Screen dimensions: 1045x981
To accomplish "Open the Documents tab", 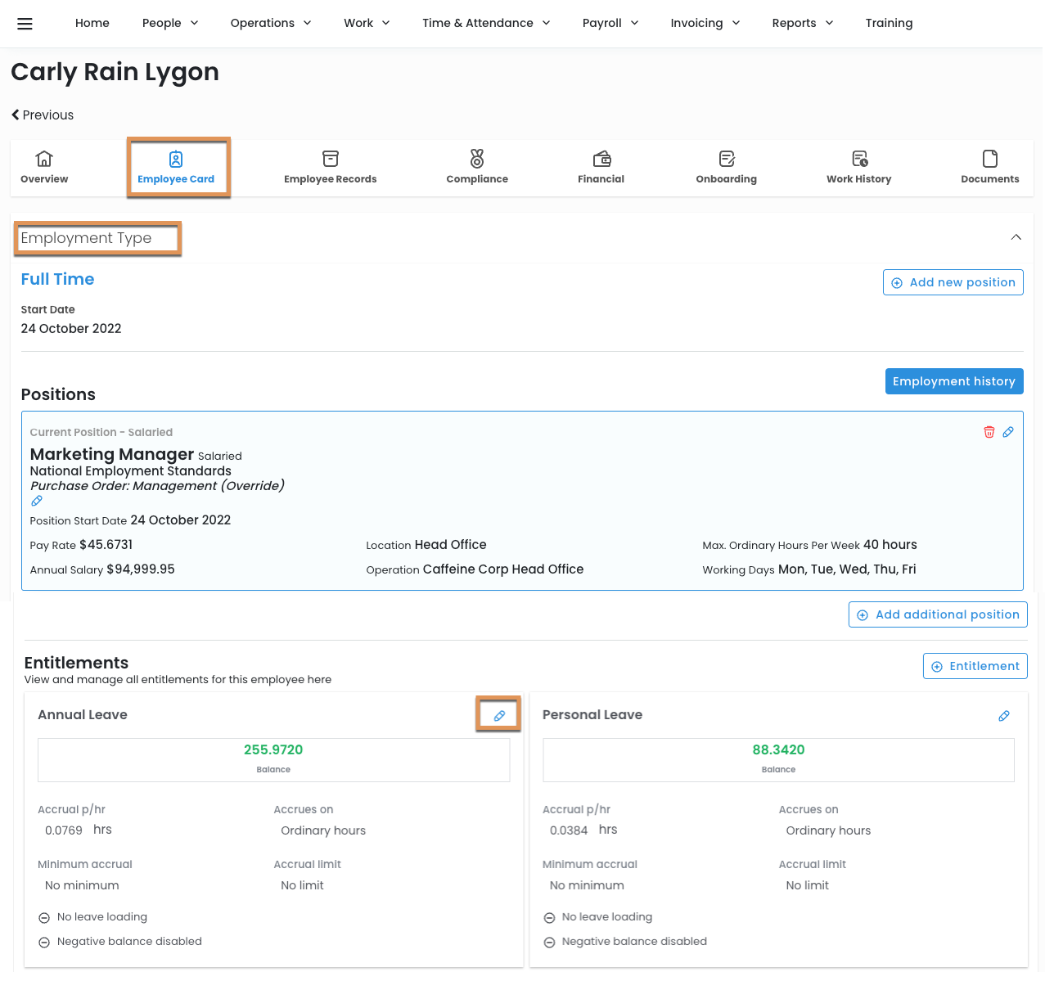I will coord(989,167).
